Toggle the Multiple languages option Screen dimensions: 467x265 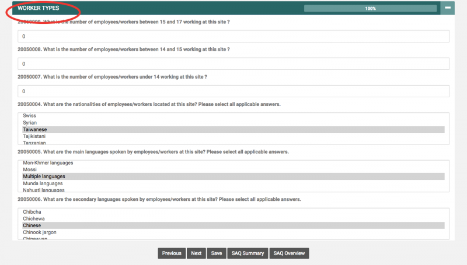(44, 176)
